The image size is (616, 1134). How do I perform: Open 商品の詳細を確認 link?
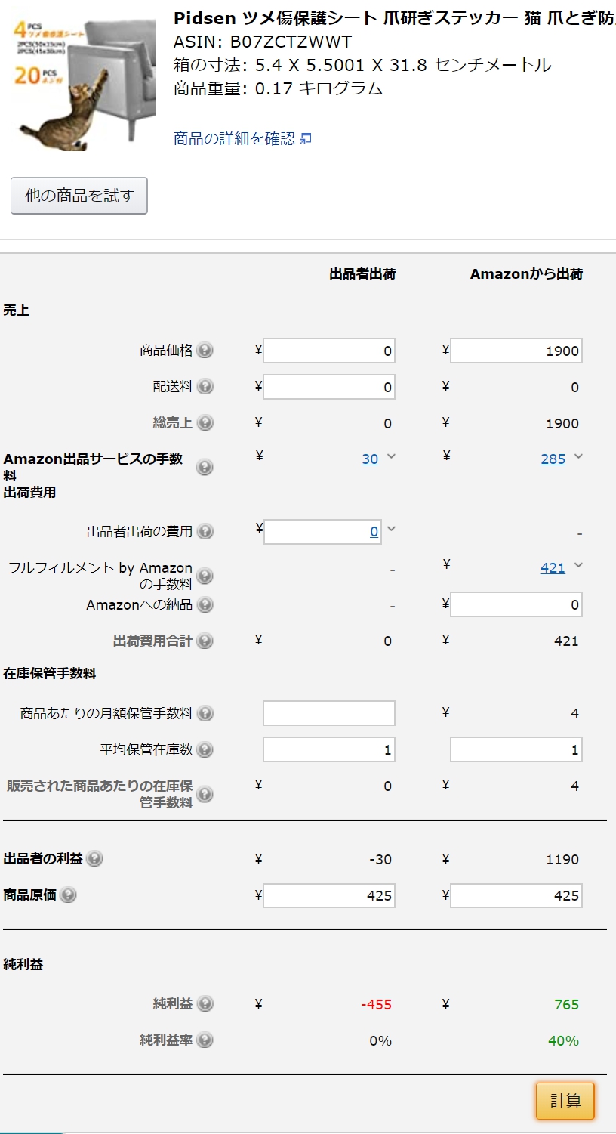point(235,138)
